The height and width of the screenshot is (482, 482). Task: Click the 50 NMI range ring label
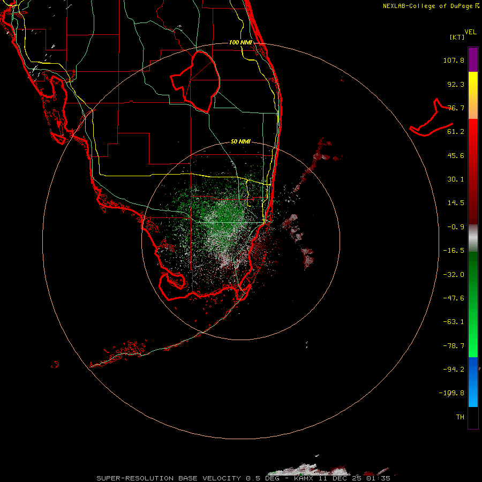(x=240, y=142)
